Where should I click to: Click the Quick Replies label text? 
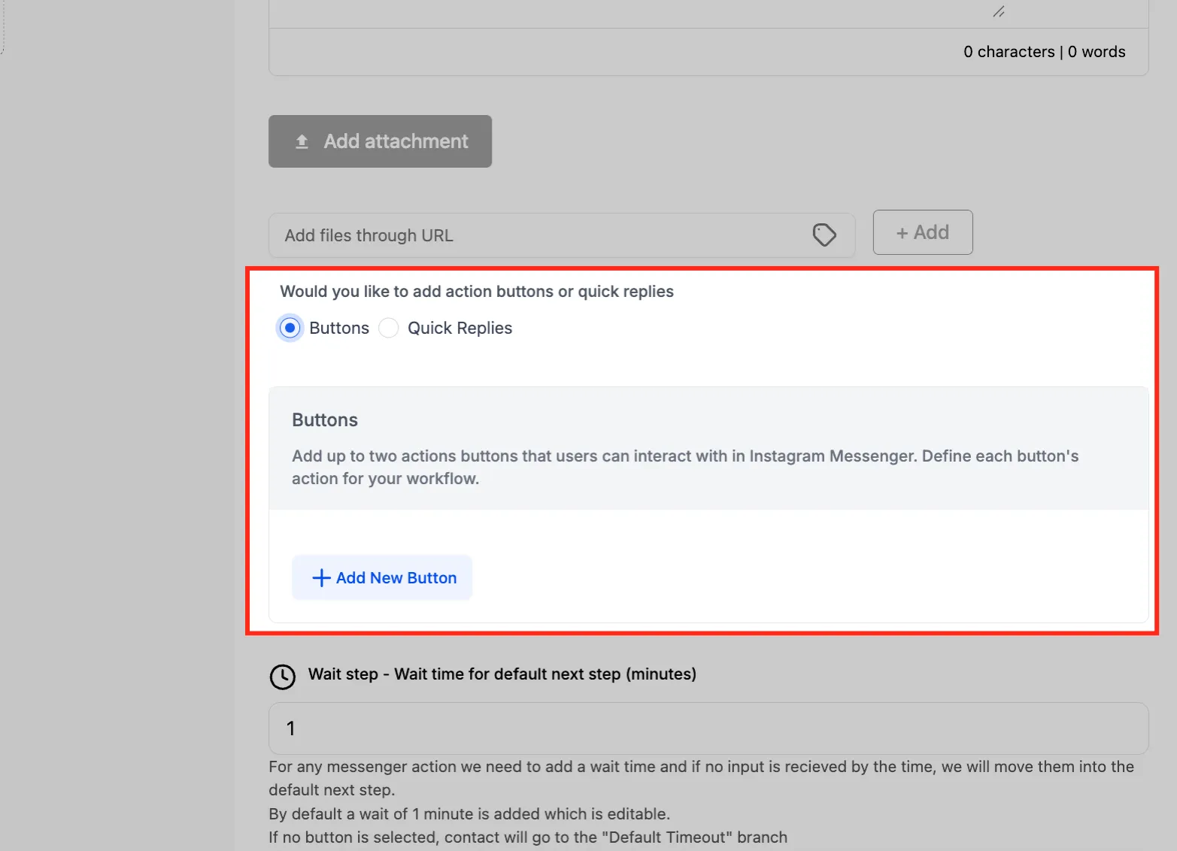pyautogui.click(x=460, y=328)
